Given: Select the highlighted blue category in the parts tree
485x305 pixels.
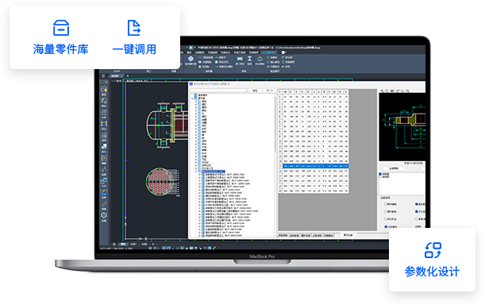Looking at the screenshot, I should point(213,172).
